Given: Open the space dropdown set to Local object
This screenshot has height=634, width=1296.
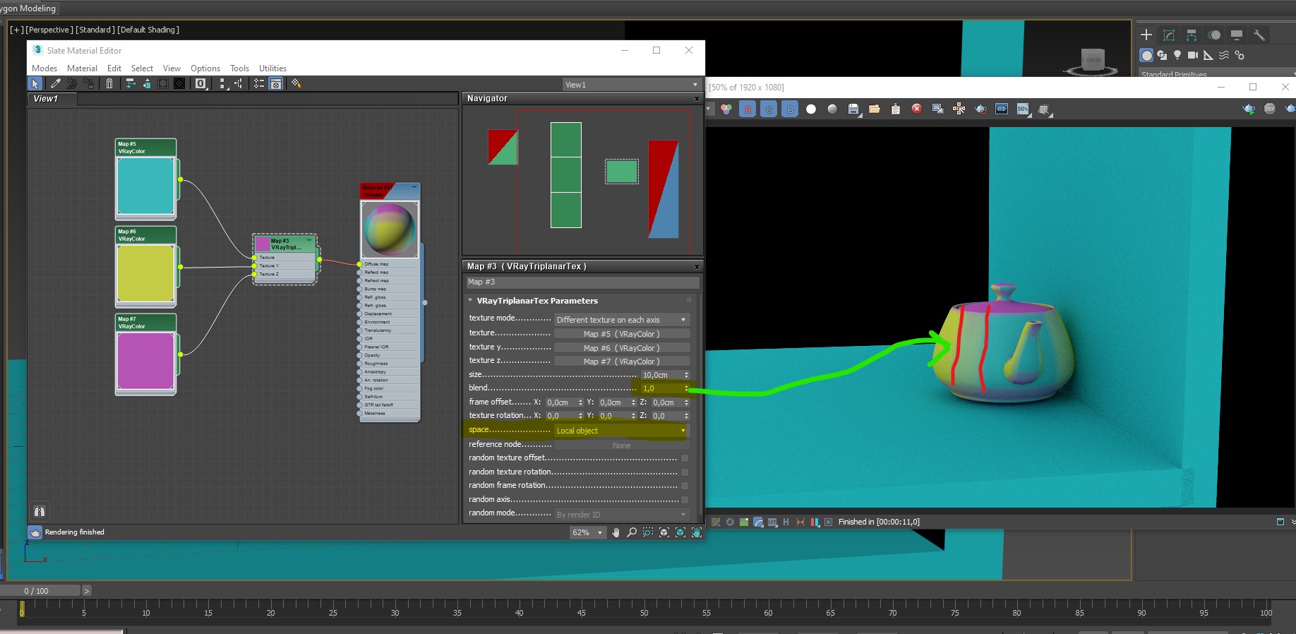Looking at the screenshot, I should point(621,431).
